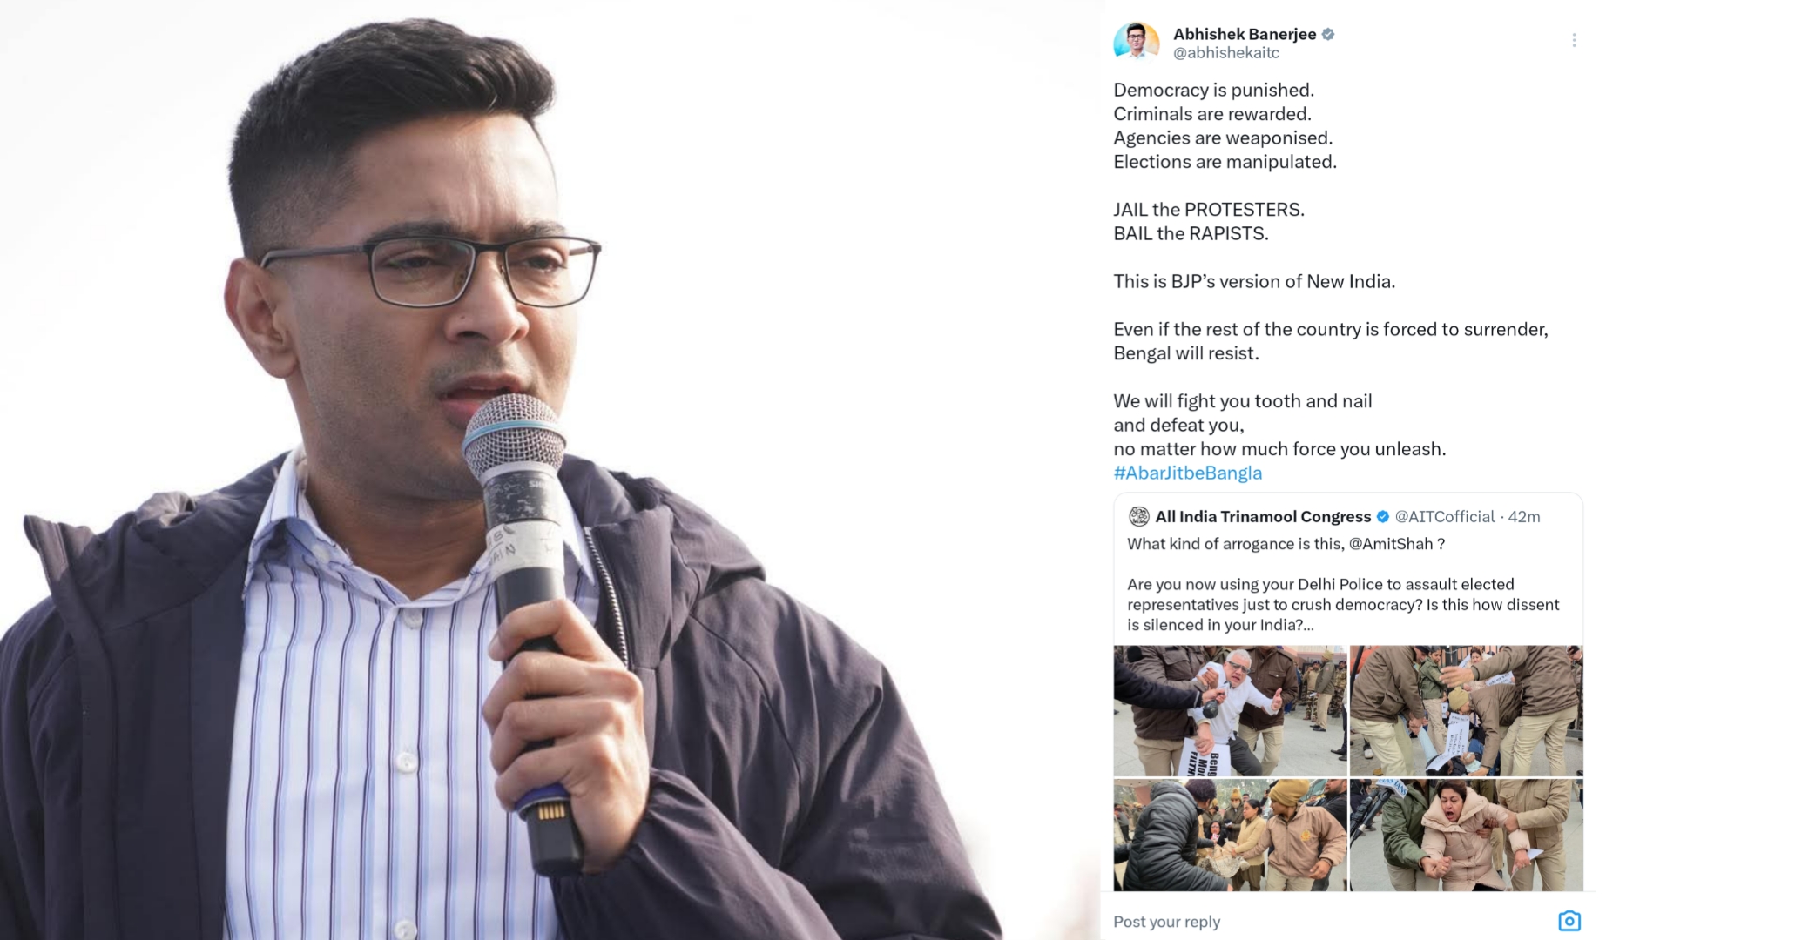Expand quoted post text about Delhi Police
The height and width of the screenshot is (940, 1795).
(x=1343, y=605)
